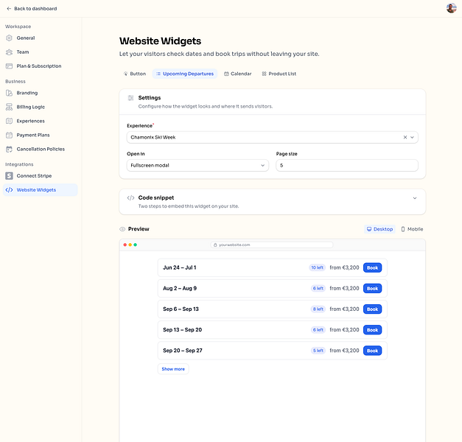Screen dimensions: 462x442
Task: Click the General gear icon
Action: click(x=9, y=38)
